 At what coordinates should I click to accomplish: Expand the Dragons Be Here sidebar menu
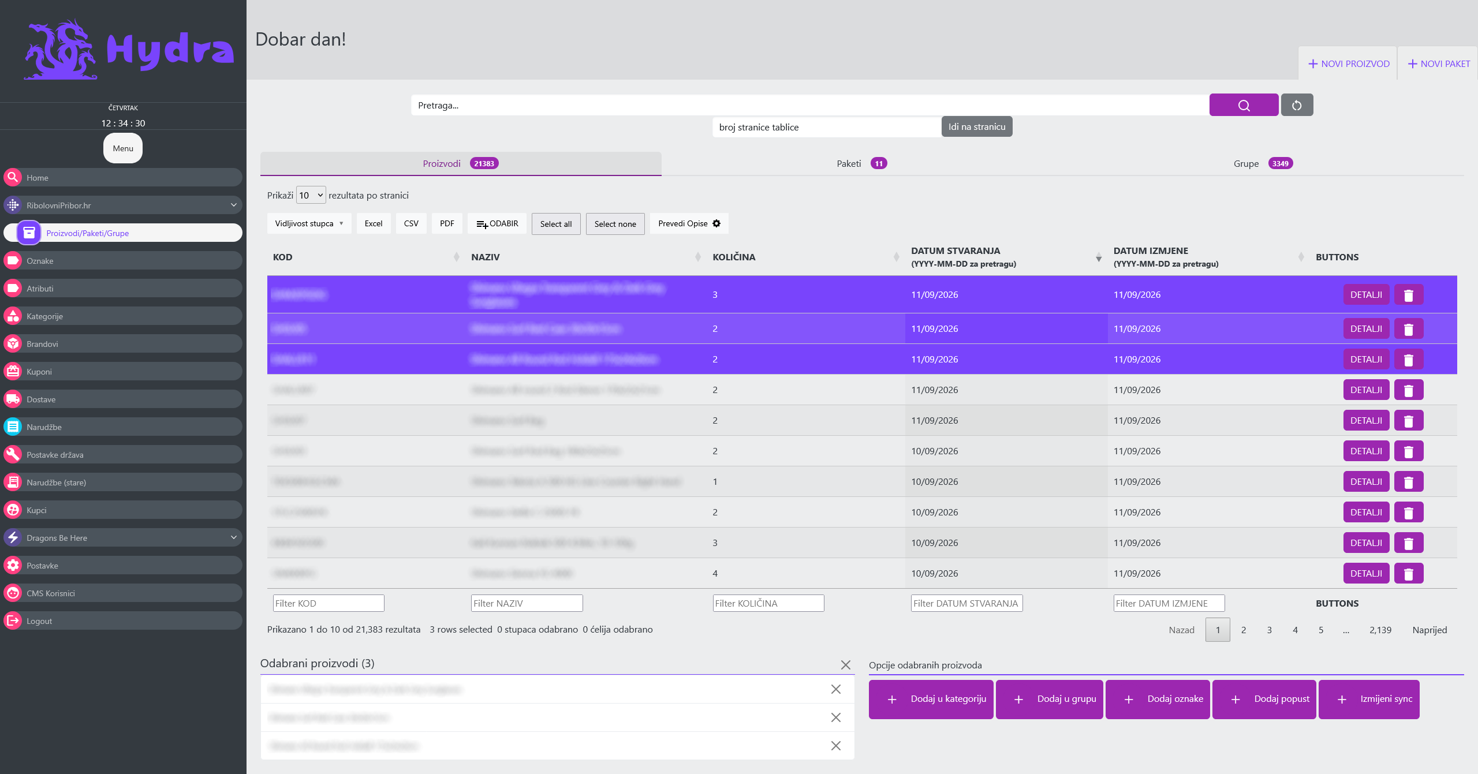[x=123, y=538]
